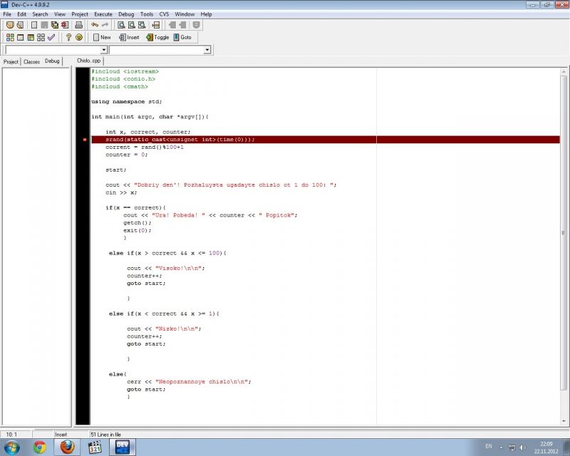Screen dimensions: 570x456
Task: Click the Print icon in toolbar
Action: 78,25
